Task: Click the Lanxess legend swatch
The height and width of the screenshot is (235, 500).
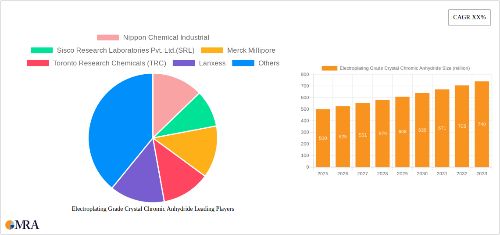Action: pos(184,63)
